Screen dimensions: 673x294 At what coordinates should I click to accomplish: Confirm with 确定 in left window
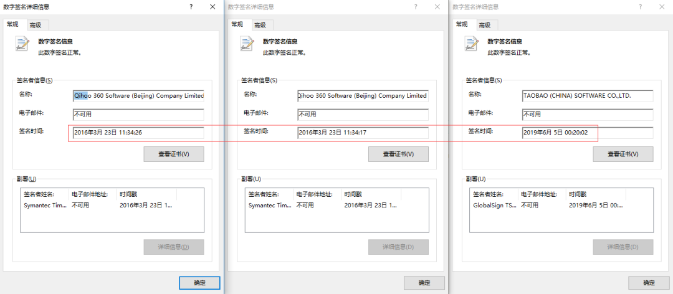coord(199,283)
